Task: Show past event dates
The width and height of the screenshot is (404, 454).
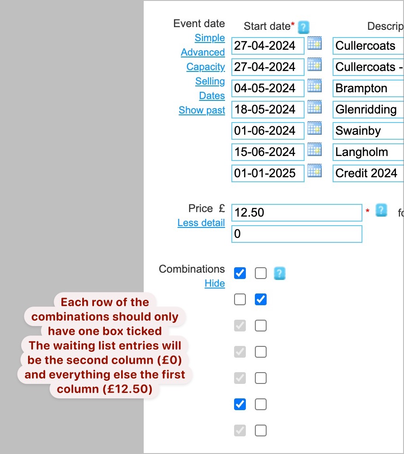Action: coord(202,110)
